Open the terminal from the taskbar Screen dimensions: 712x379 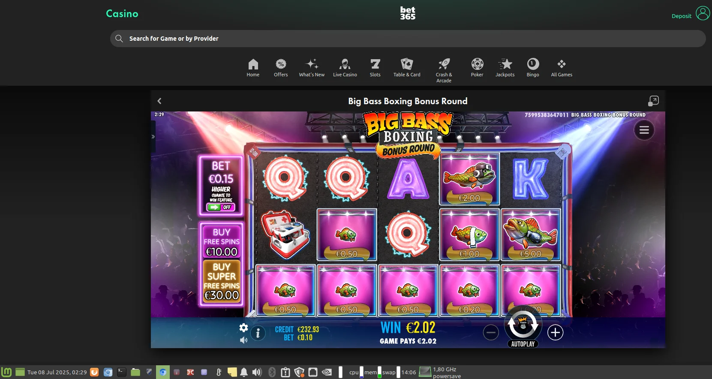click(x=122, y=372)
